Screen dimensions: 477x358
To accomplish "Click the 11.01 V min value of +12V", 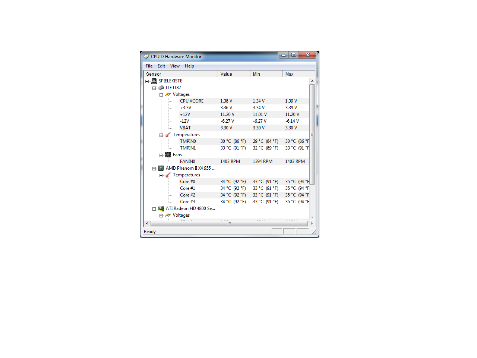I will pyautogui.click(x=260, y=114).
